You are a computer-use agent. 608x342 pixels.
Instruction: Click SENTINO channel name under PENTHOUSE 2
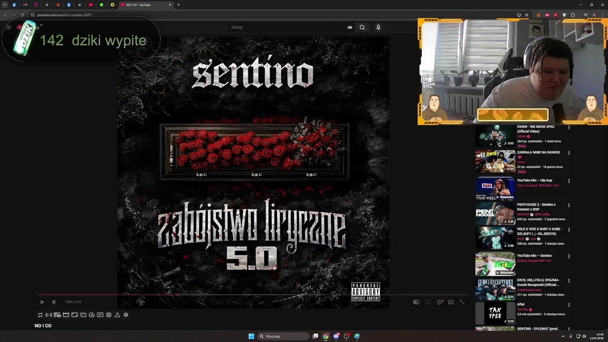523,214
